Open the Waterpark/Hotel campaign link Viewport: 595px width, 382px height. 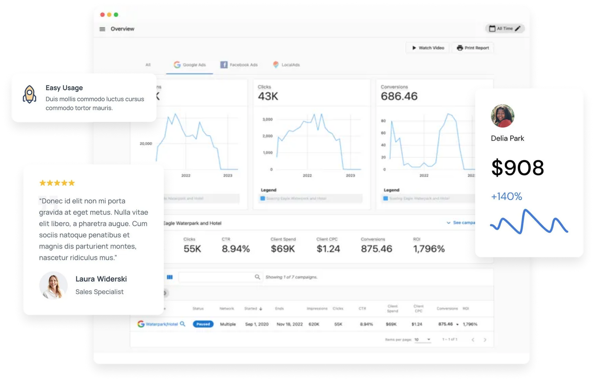162,324
